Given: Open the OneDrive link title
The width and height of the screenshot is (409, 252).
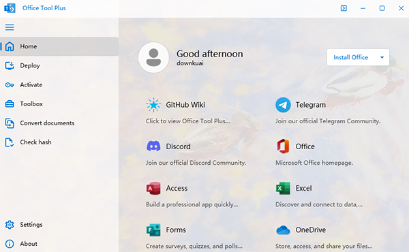Looking at the screenshot, I should (x=311, y=230).
